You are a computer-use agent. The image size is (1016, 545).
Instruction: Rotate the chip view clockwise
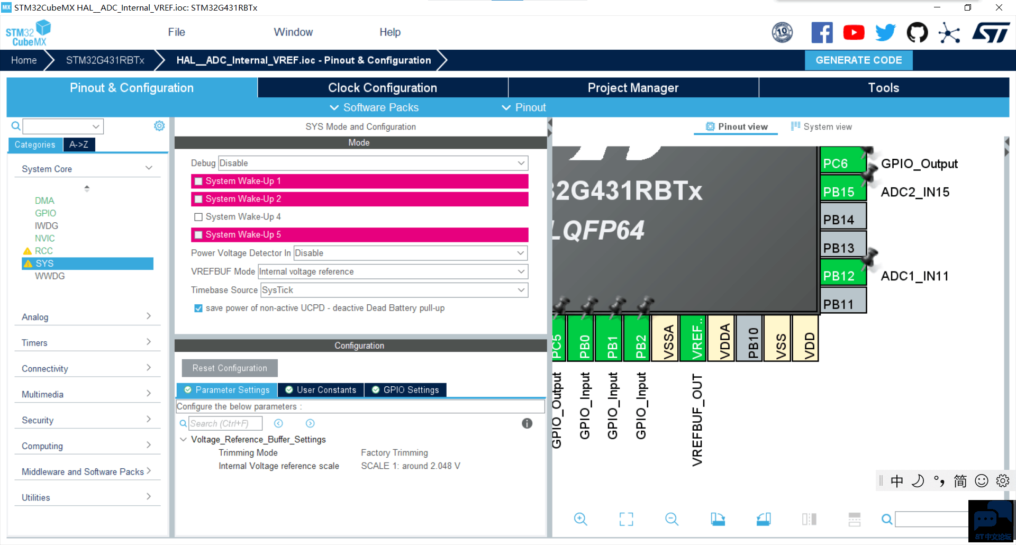pos(718,519)
